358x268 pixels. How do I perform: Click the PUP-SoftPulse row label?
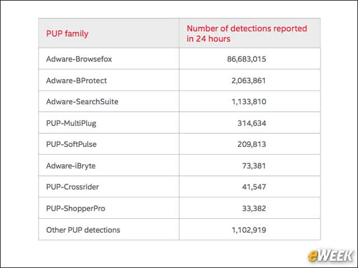[72, 144]
